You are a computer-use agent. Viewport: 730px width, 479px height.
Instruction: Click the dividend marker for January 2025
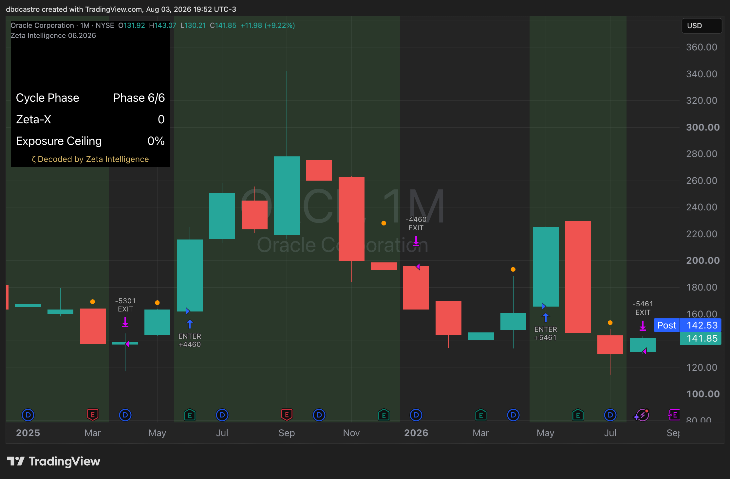pos(28,415)
